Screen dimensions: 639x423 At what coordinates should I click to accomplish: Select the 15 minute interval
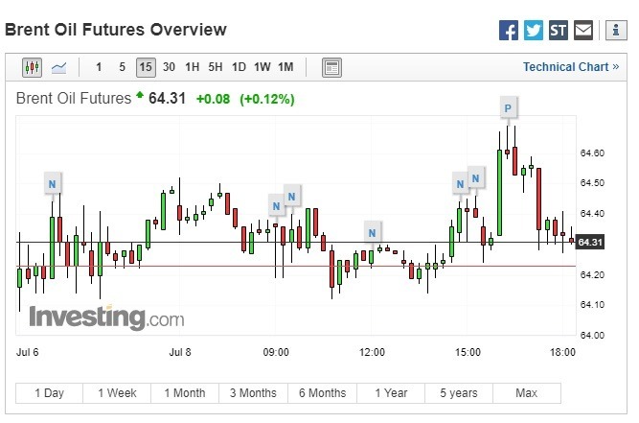point(146,67)
